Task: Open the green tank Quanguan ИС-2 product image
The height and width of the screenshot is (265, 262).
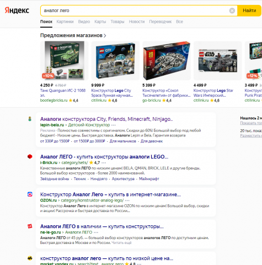Action: coord(64,61)
